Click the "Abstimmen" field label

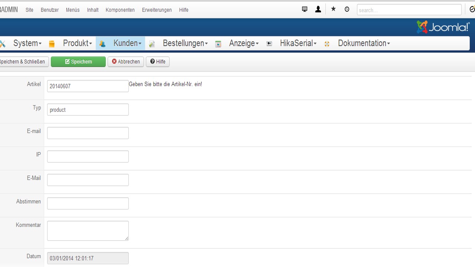point(29,201)
